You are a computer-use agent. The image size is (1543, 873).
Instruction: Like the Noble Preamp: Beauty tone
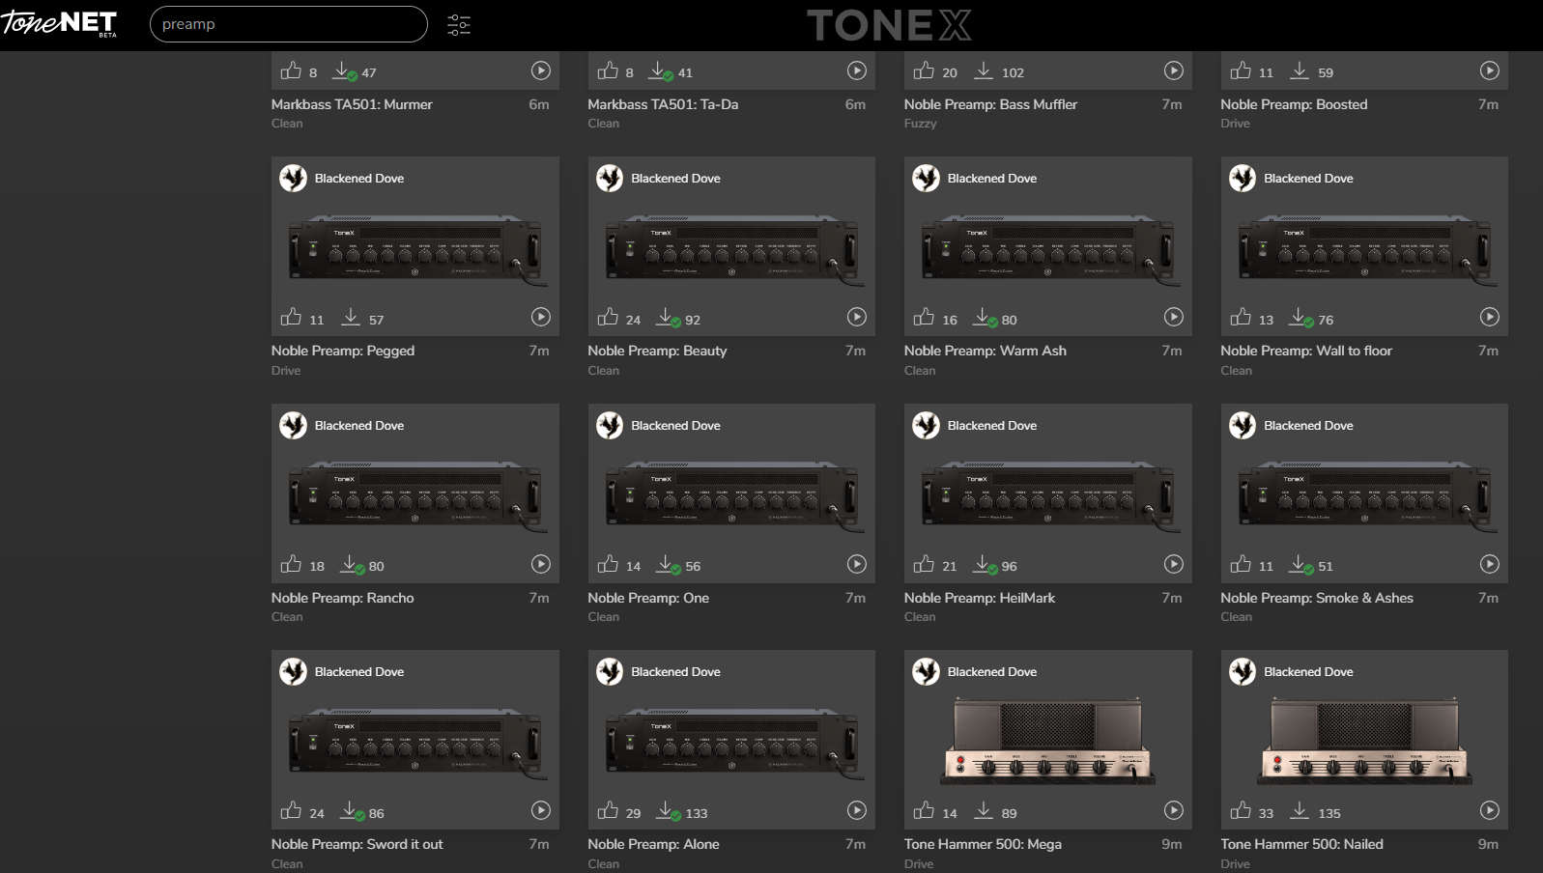(x=608, y=317)
